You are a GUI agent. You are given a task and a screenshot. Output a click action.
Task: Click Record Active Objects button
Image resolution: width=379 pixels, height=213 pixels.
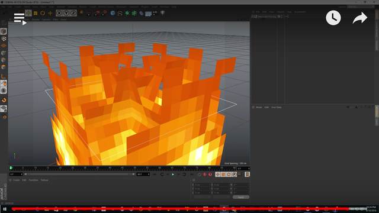pyautogui.click(x=199, y=175)
